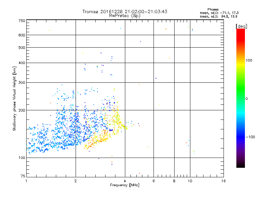Click the 'Stationary phase Virtual Height [km]' axis label
263x197 pixels.
[14, 98]
